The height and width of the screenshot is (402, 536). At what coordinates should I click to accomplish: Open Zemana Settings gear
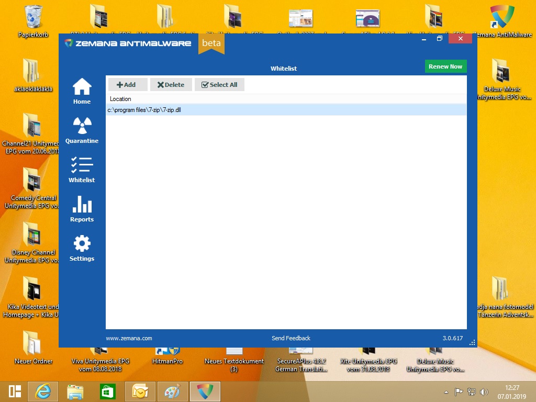click(82, 248)
